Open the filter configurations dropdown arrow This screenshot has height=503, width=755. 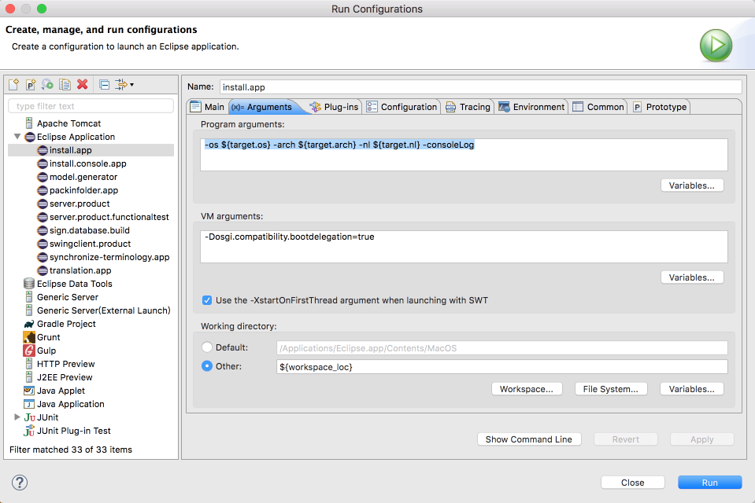point(131,85)
